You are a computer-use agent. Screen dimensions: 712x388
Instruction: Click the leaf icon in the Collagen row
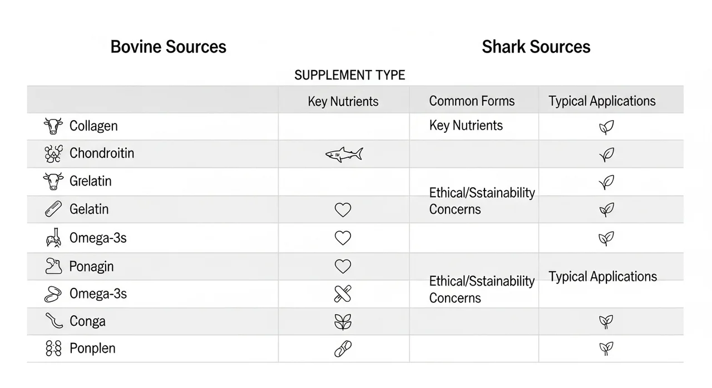606,127
